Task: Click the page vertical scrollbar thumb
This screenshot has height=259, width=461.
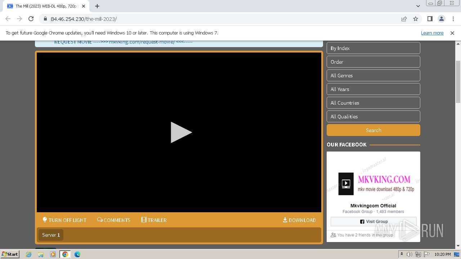Action: [x=458, y=81]
